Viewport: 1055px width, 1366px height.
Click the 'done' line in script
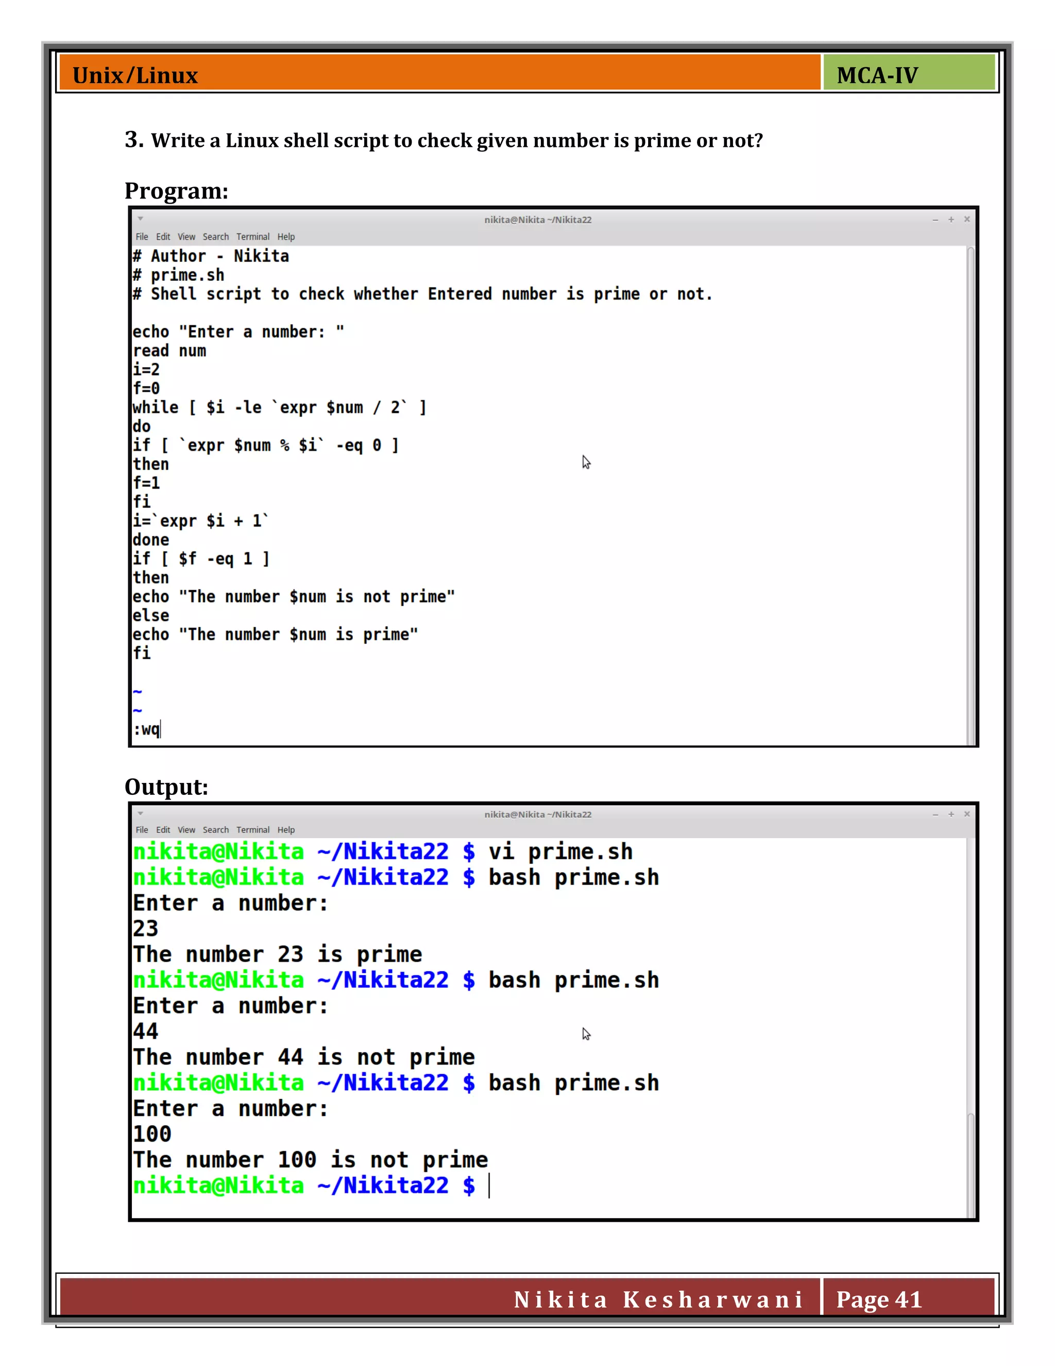[150, 540]
